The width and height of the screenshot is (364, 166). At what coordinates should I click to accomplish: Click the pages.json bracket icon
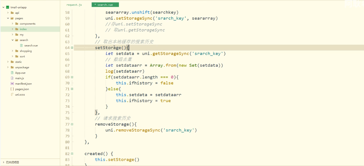pos(12,89)
